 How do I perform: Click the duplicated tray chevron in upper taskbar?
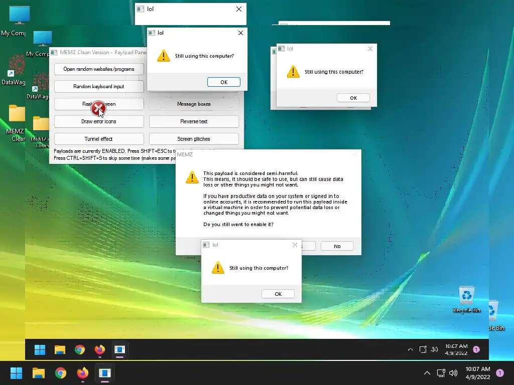(410, 349)
